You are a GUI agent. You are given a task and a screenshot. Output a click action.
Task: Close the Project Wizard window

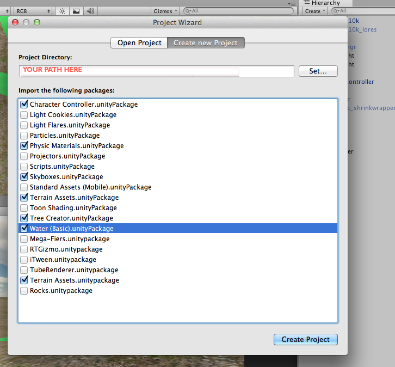click(15, 22)
